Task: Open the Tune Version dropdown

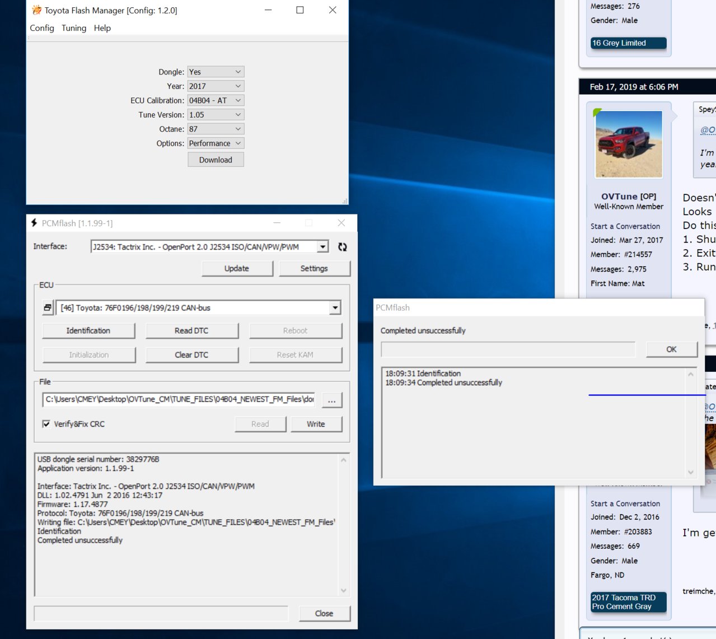Action: coord(216,115)
